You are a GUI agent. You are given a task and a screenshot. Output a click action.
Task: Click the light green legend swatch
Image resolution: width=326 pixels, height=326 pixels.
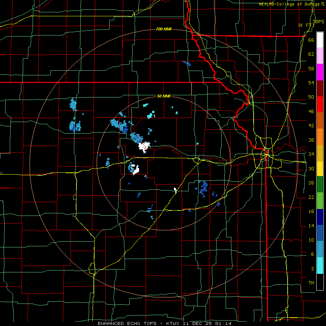pyautogui.click(x=320, y=201)
